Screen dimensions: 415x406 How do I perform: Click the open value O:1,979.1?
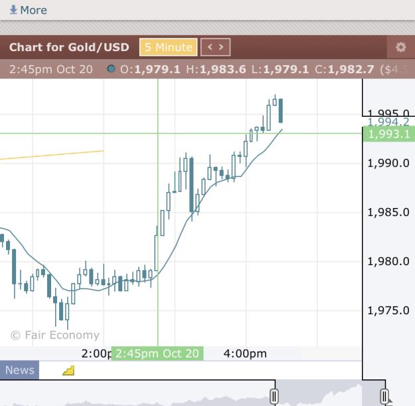click(150, 69)
